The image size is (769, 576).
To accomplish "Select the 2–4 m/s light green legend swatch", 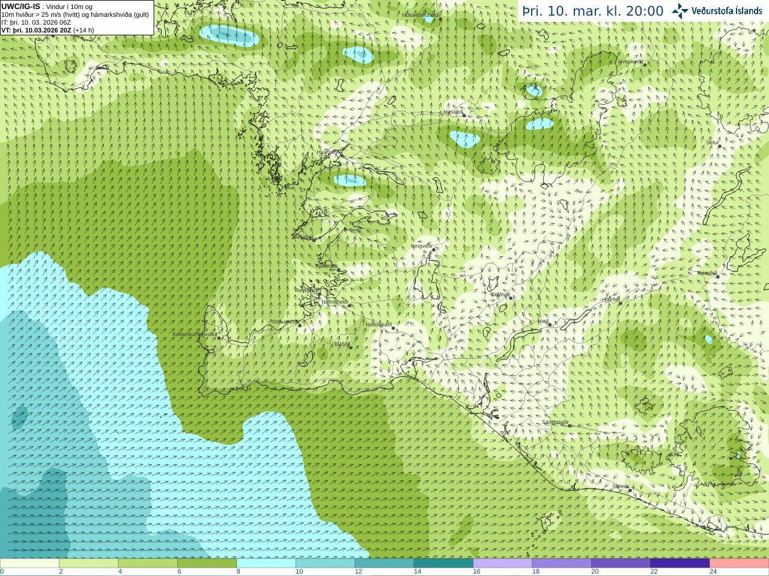I will click(88, 563).
